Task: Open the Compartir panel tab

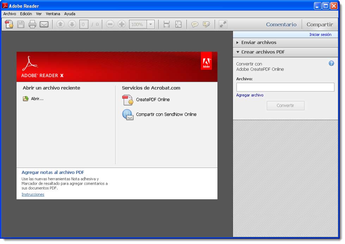Action: tap(320, 24)
